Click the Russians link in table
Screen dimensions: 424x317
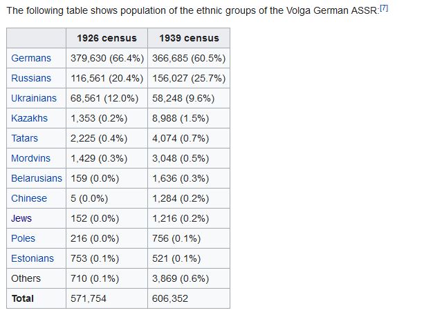pos(32,78)
